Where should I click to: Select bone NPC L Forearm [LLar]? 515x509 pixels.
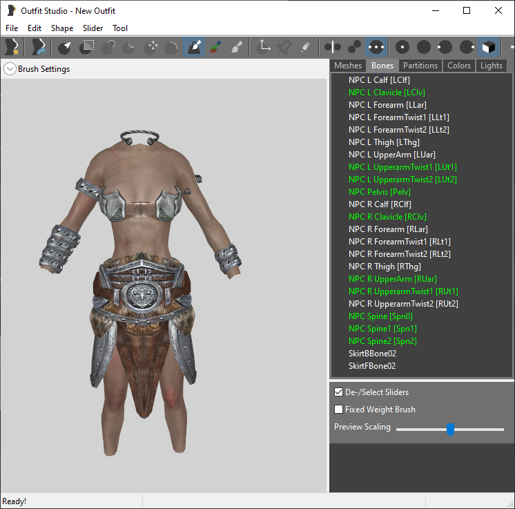coord(387,105)
